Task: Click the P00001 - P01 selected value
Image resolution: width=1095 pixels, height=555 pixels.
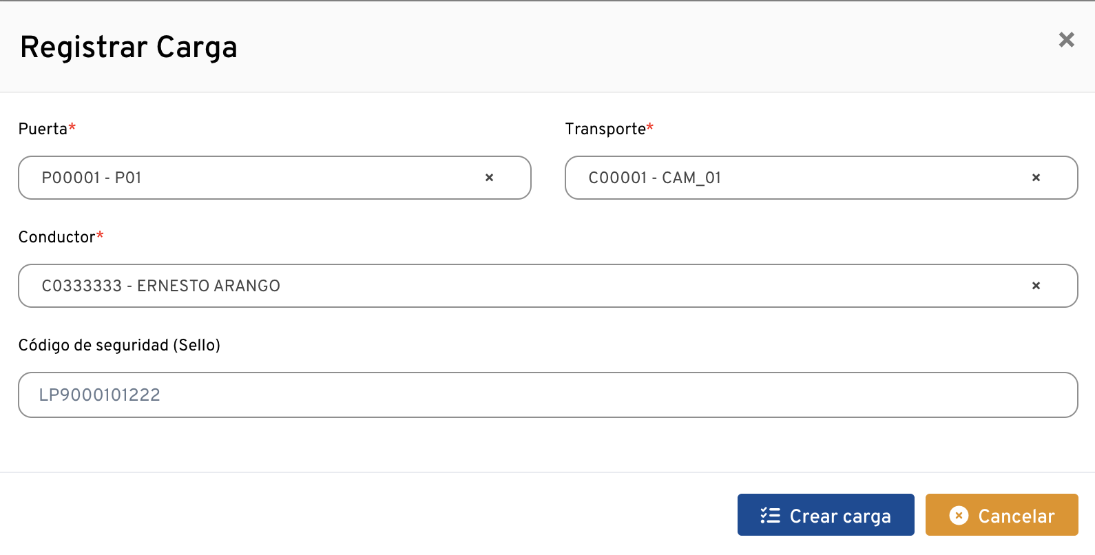Action: (92, 178)
